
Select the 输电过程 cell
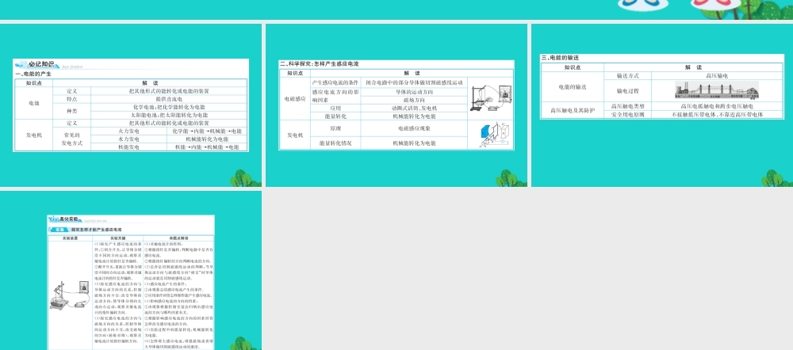coord(627,91)
